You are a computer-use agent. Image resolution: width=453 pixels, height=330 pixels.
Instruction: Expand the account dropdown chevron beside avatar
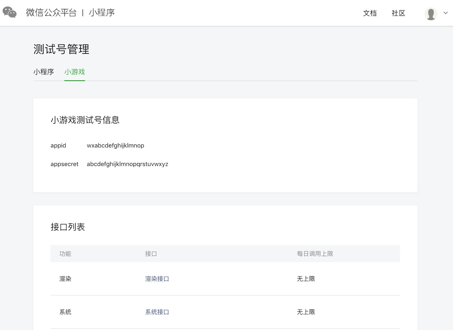tap(445, 13)
